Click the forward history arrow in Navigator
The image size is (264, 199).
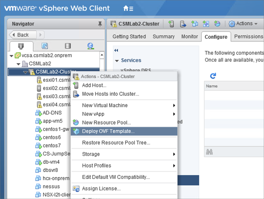(x=40, y=35)
